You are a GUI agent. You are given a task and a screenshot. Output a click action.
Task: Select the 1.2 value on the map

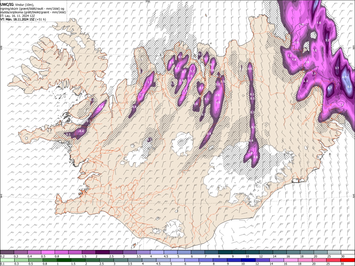click(290, 56)
